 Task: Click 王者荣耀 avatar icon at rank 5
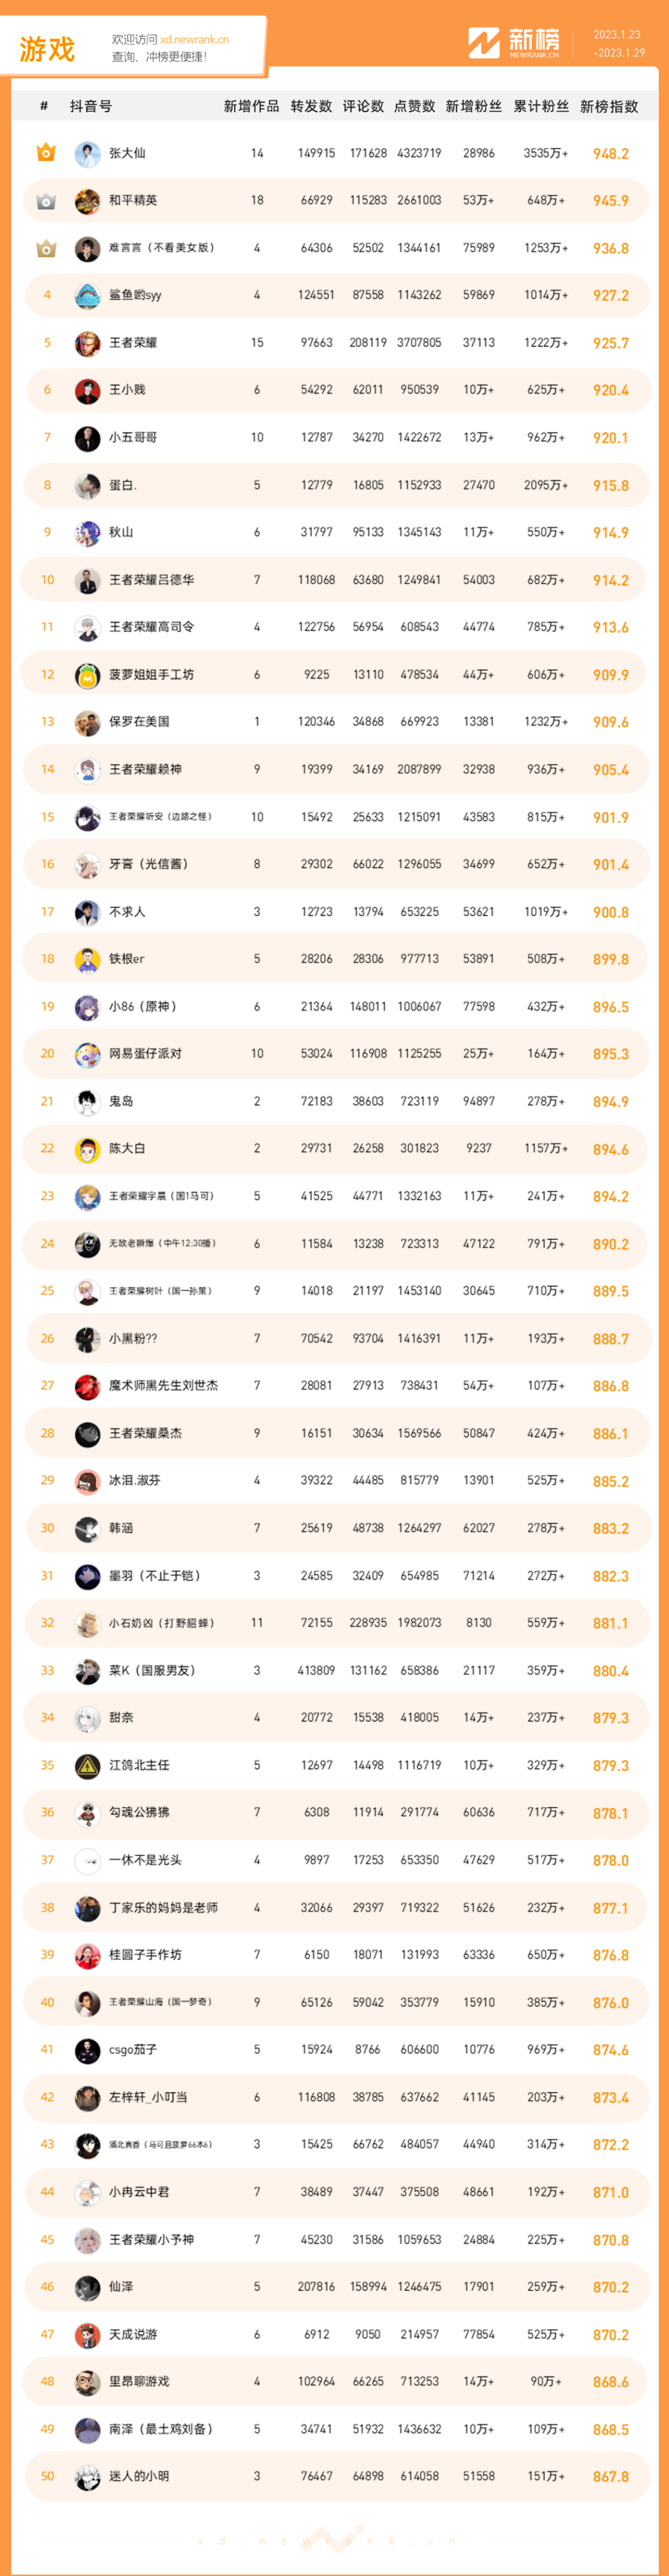(87, 343)
